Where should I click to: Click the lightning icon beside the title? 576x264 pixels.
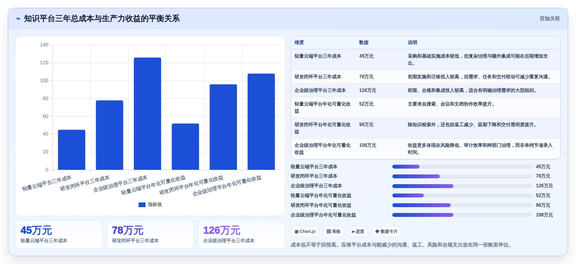click(18, 19)
